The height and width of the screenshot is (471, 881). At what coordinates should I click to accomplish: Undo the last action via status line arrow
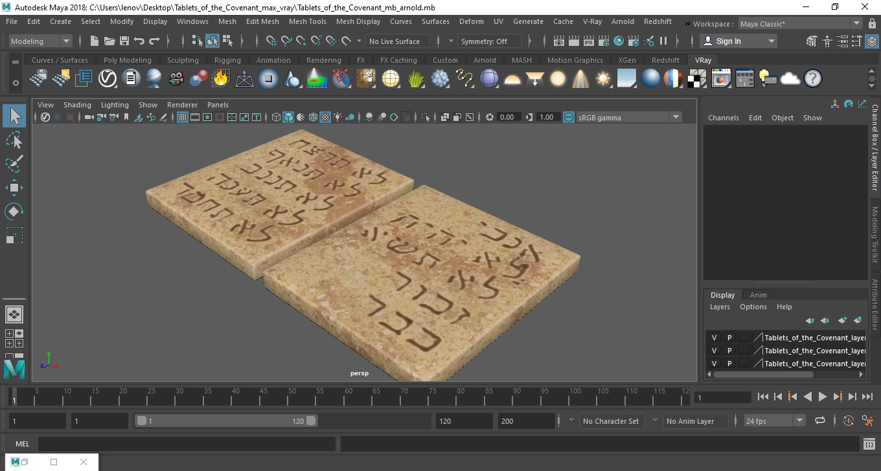pos(139,41)
